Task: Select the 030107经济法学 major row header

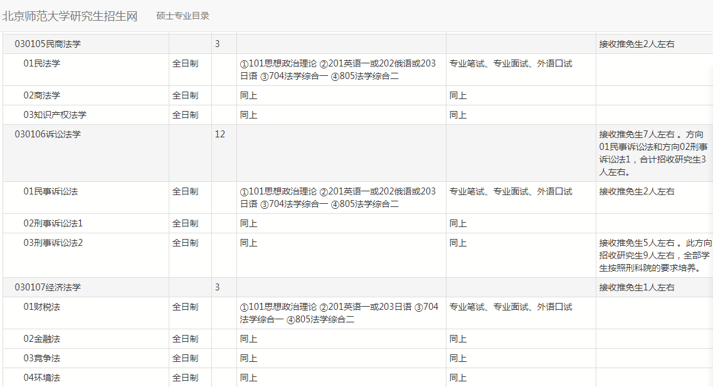Action: coord(48,287)
